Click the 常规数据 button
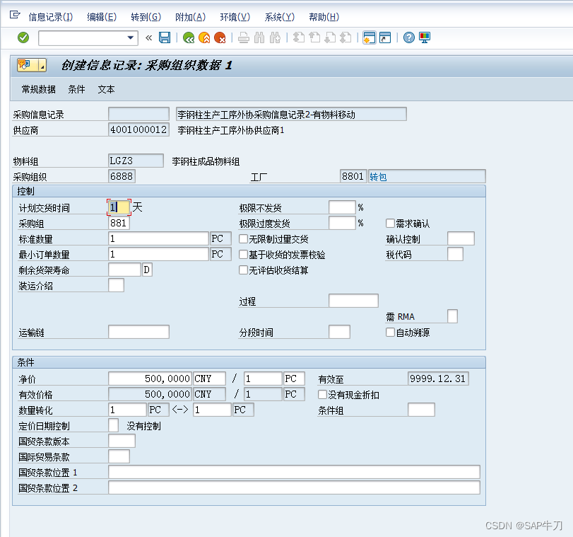 [x=38, y=89]
